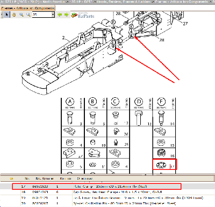Click item number 10 in legend

[x=103, y=145]
